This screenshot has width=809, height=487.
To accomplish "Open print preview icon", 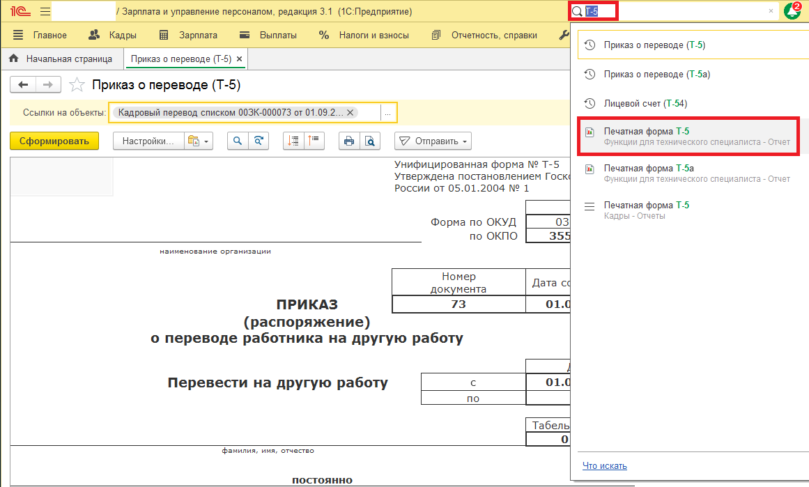I will 370,141.
